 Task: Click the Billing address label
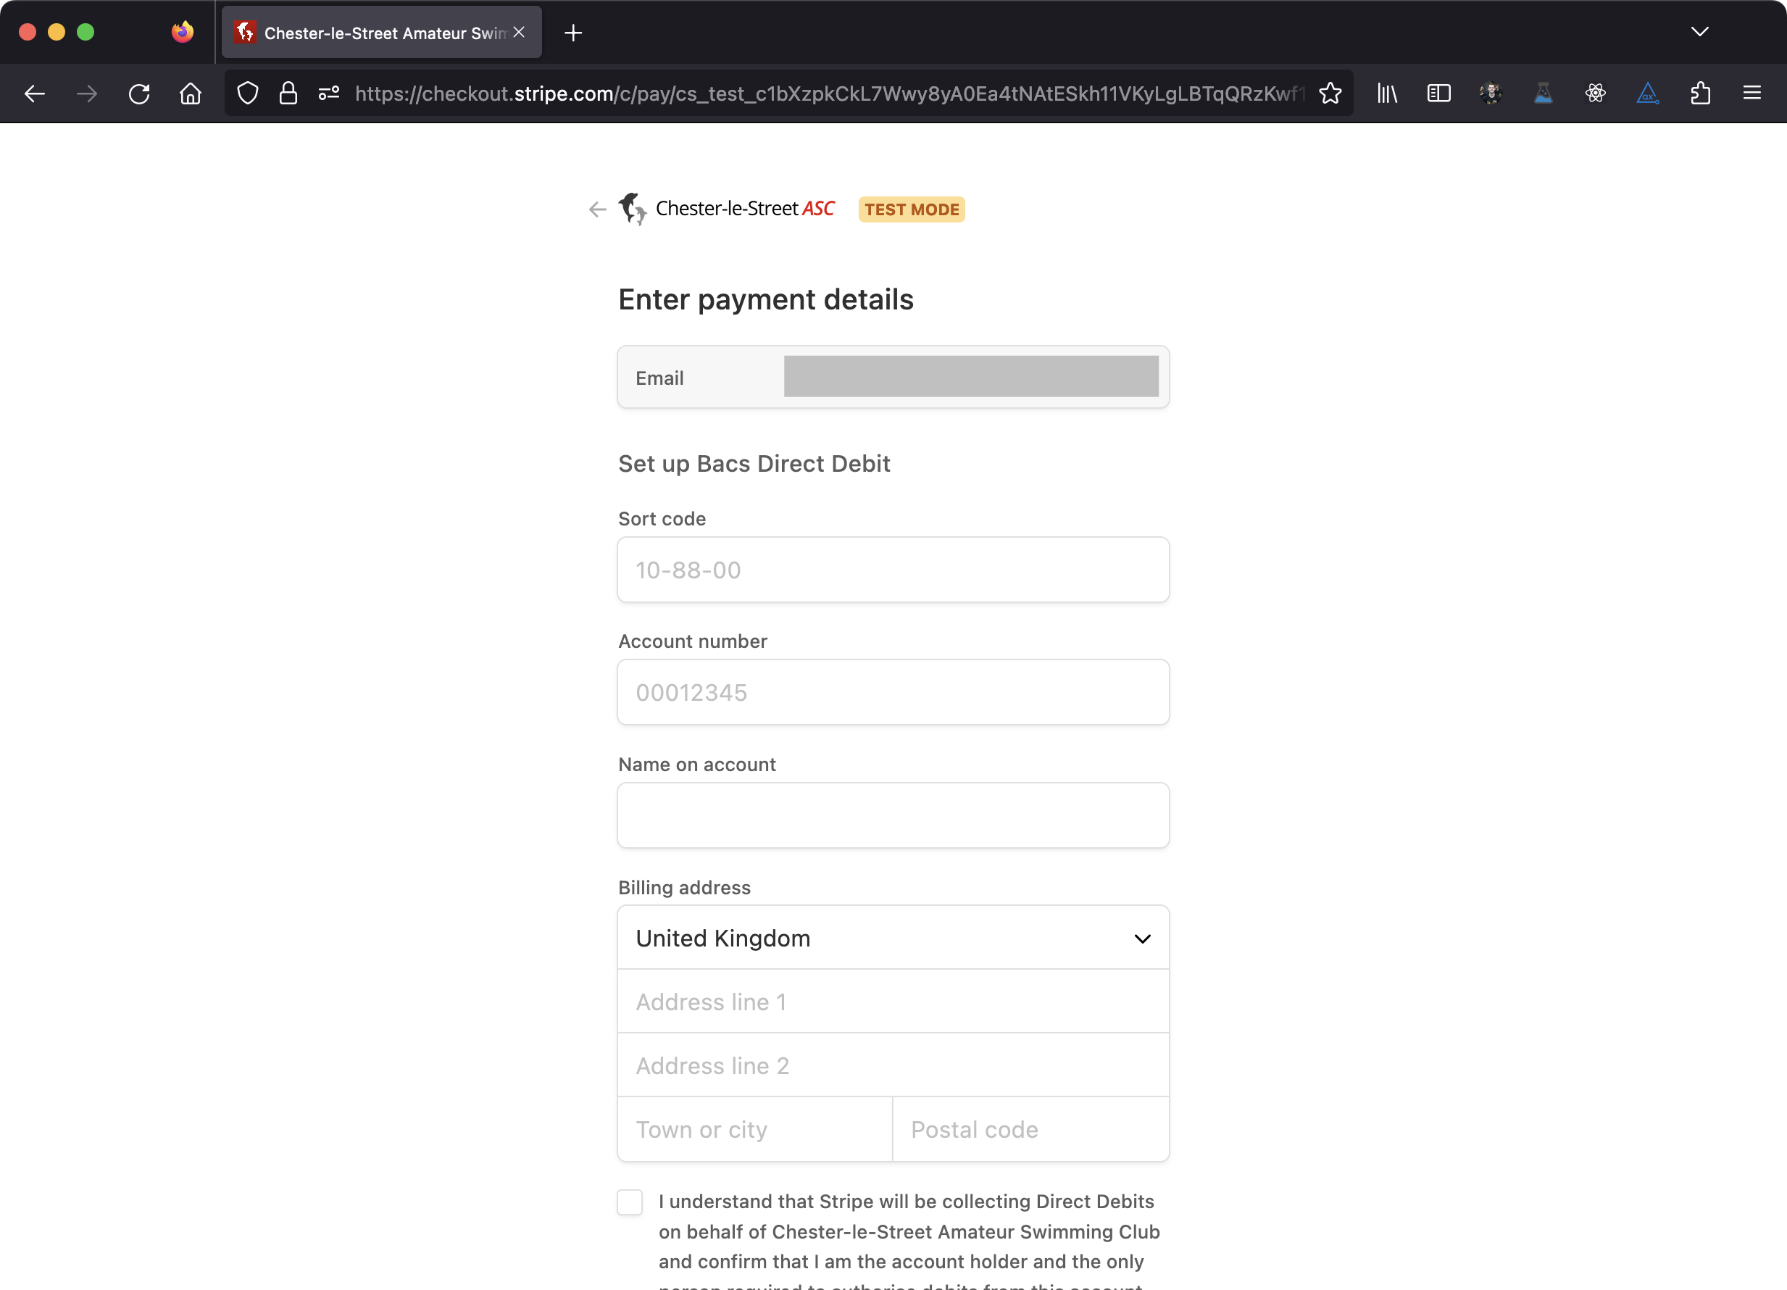coord(684,887)
